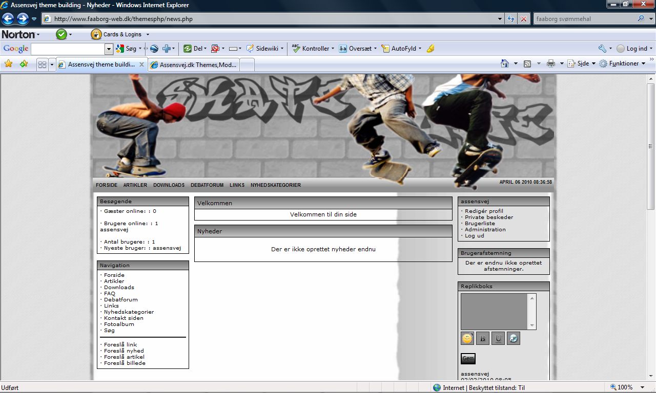Click the browser search box faaborg svømmehal

click(585, 19)
